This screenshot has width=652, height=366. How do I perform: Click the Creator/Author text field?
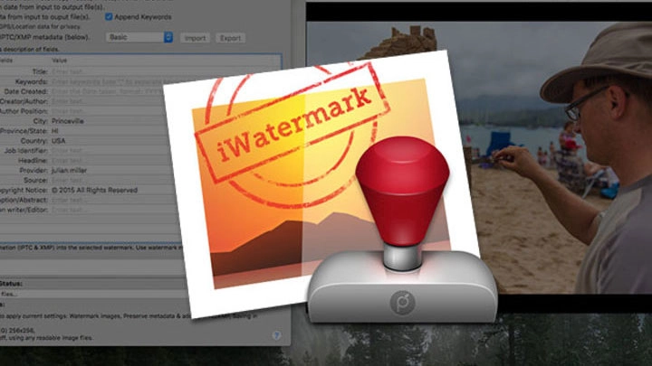click(x=108, y=101)
